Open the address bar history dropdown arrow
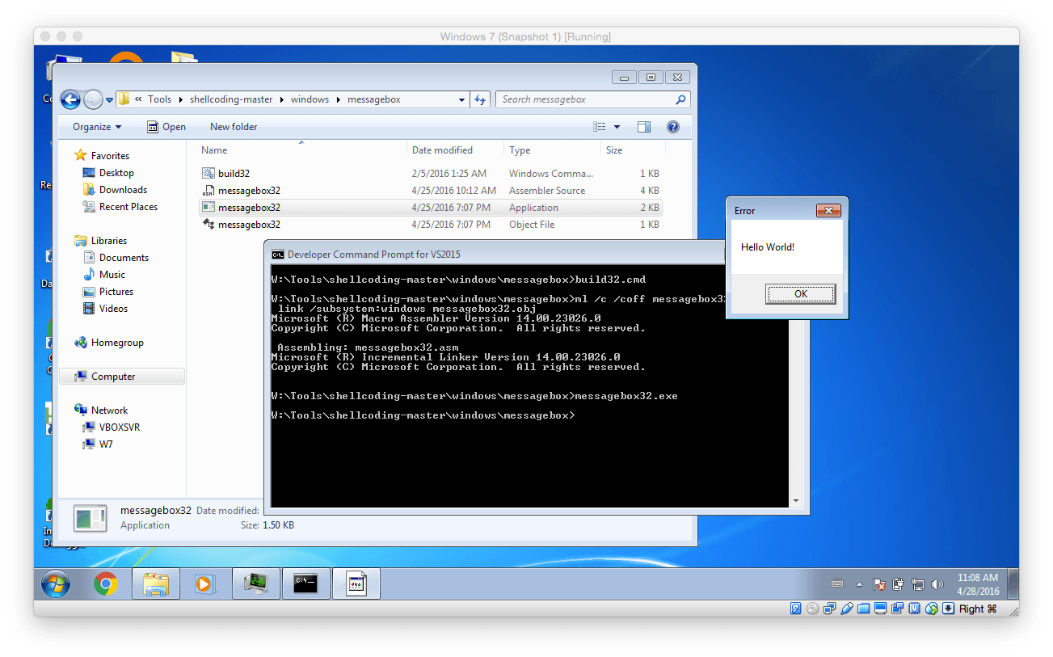 pos(461,100)
